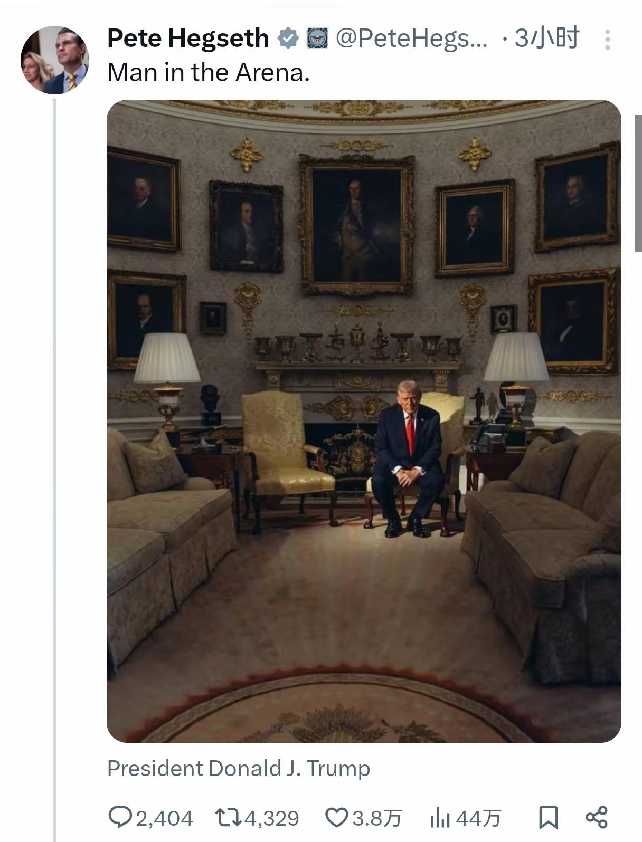Click the 44万 view count
This screenshot has height=842, width=642.
pyautogui.click(x=478, y=818)
